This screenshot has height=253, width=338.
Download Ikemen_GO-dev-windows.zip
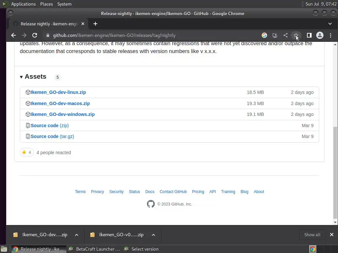click(x=62, y=114)
